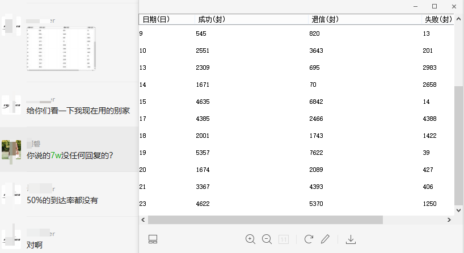Download the image with the save icon

coord(351,239)
